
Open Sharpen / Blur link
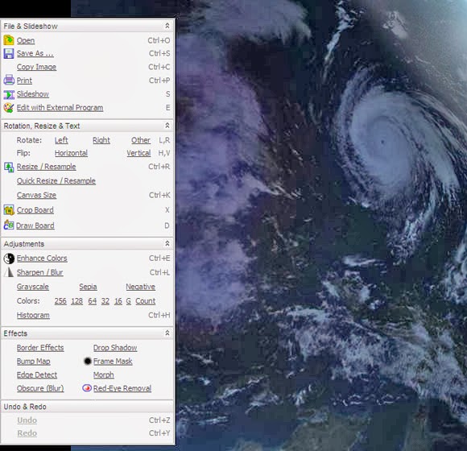point(39,272)
